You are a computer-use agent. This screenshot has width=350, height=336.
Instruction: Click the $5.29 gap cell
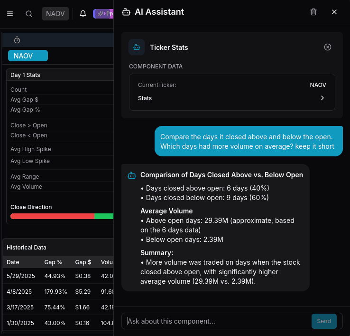83,292
